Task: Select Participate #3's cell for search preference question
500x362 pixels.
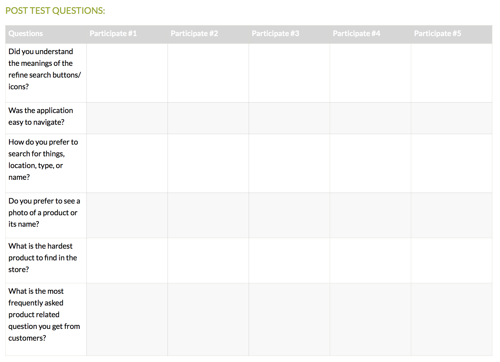Action: pos(289,163)
